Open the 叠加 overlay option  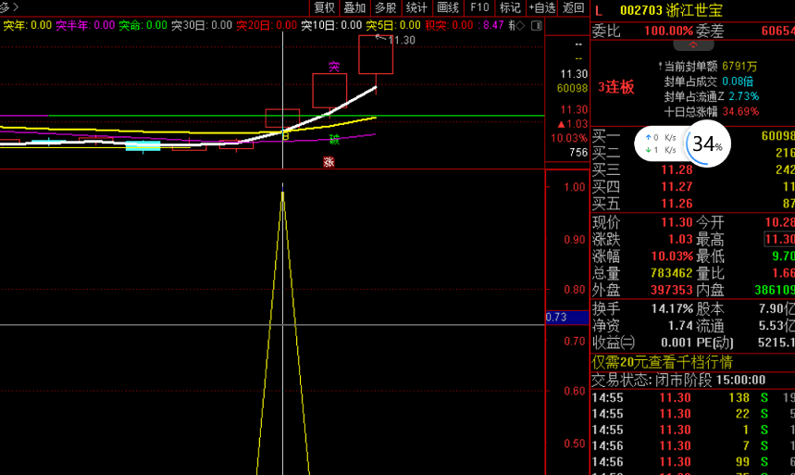(354, 7)
